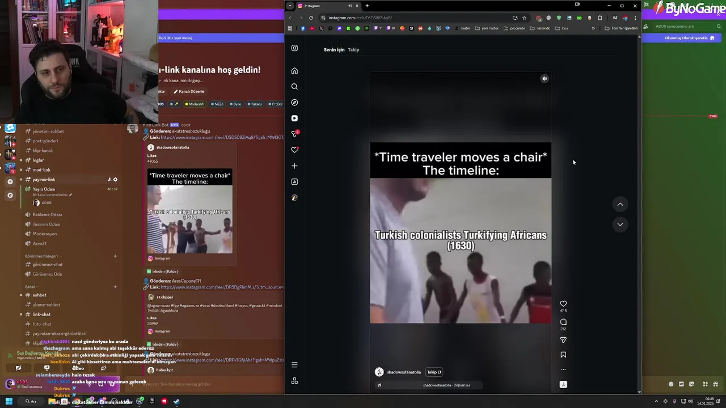Open Kanalı Düzenle in Discord
Viewport: 726px width, 408px height.
point(189,91)
